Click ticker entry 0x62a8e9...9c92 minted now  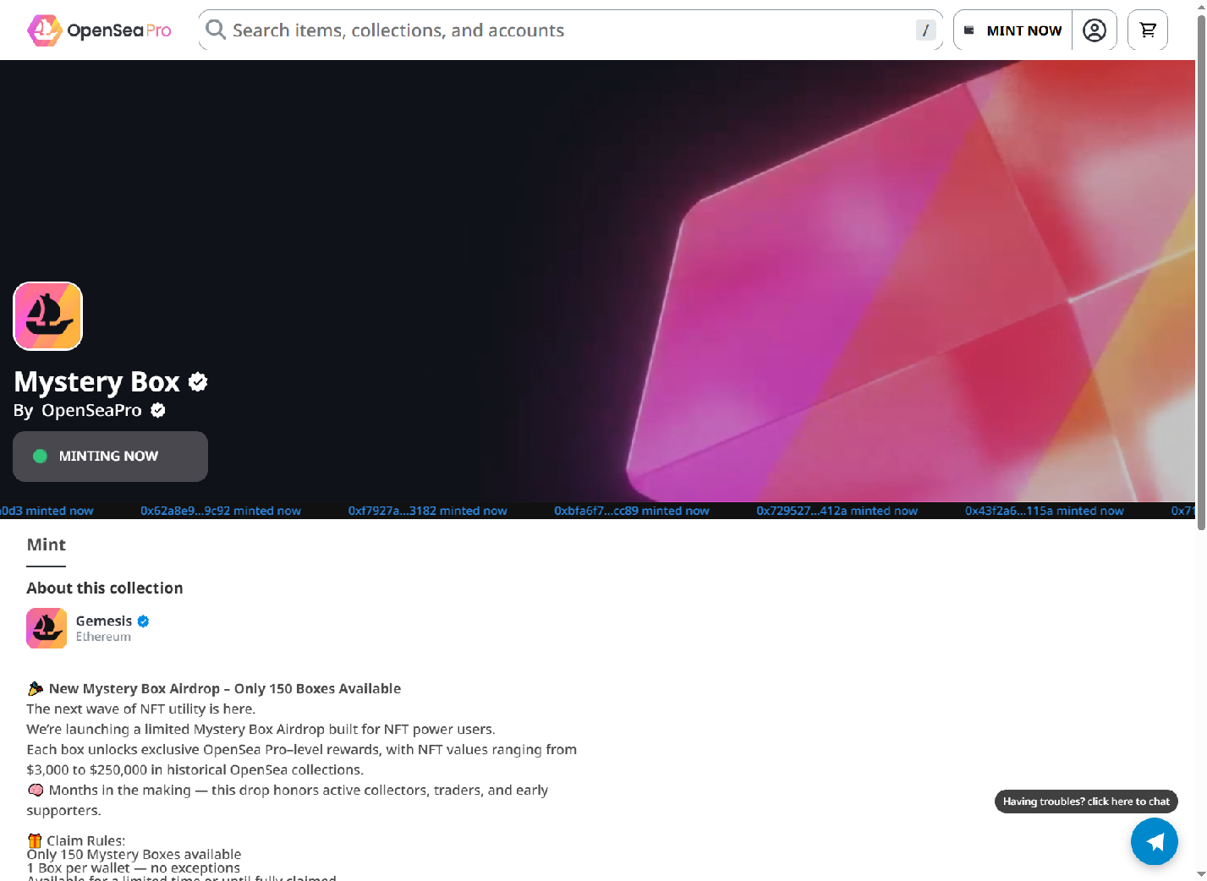pyautogui.click(x=221, y=511)
